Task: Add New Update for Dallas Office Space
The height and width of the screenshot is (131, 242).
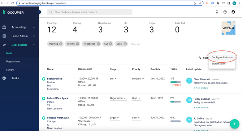Action: [x=201, y=108]
